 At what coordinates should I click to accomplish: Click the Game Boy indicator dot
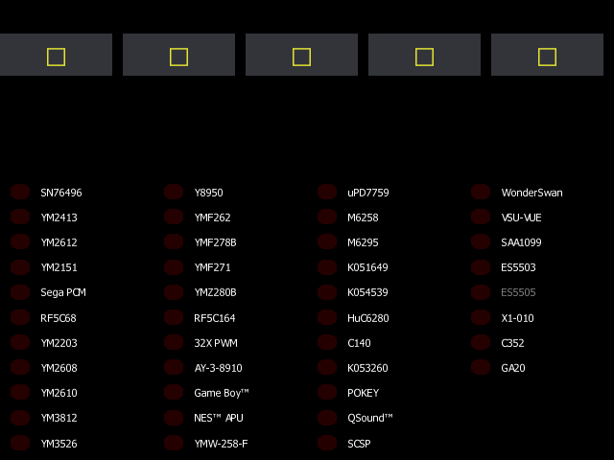tap(174, 393)
